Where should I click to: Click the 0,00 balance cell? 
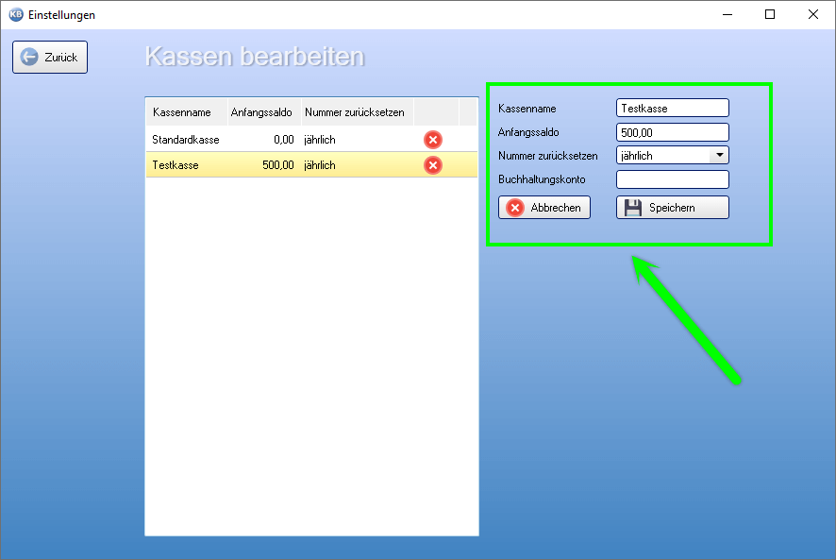click(284, 140)
